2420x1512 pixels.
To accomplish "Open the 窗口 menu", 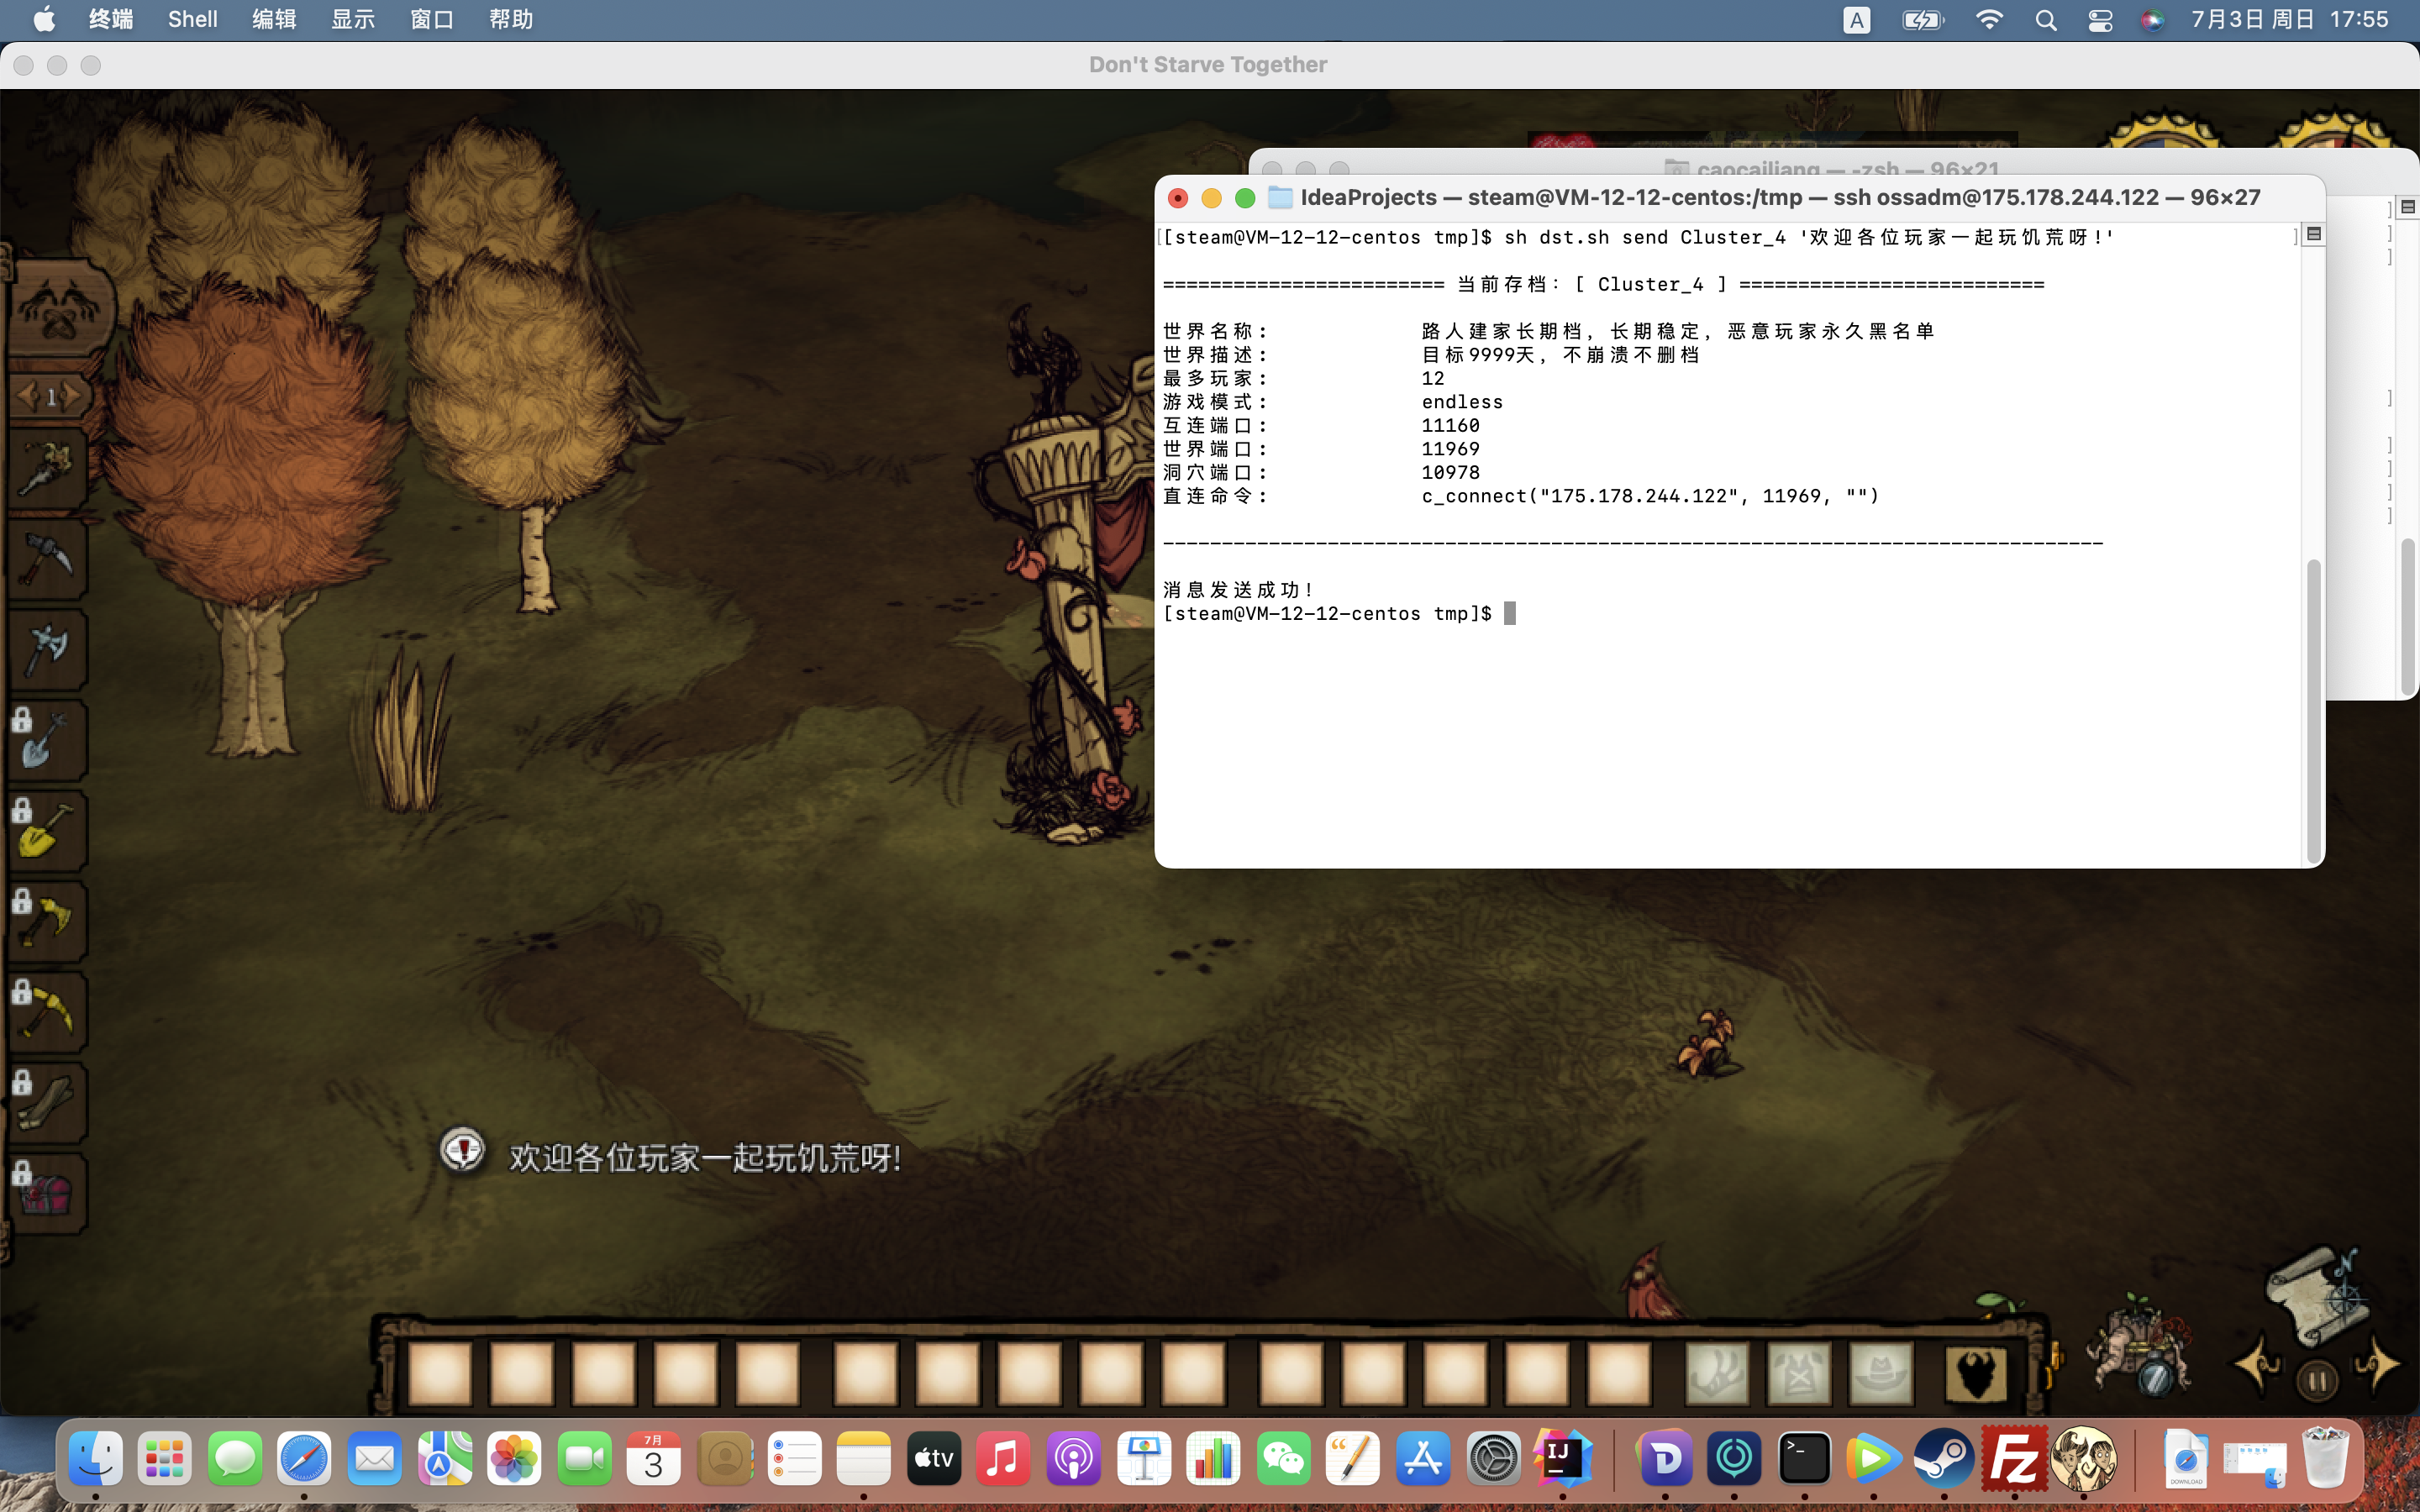I will point(431,19).
